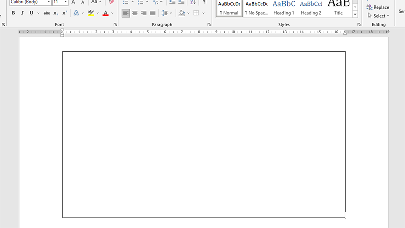Click the subscript icon
Viewport: 405px width, 228px height.
56,13
